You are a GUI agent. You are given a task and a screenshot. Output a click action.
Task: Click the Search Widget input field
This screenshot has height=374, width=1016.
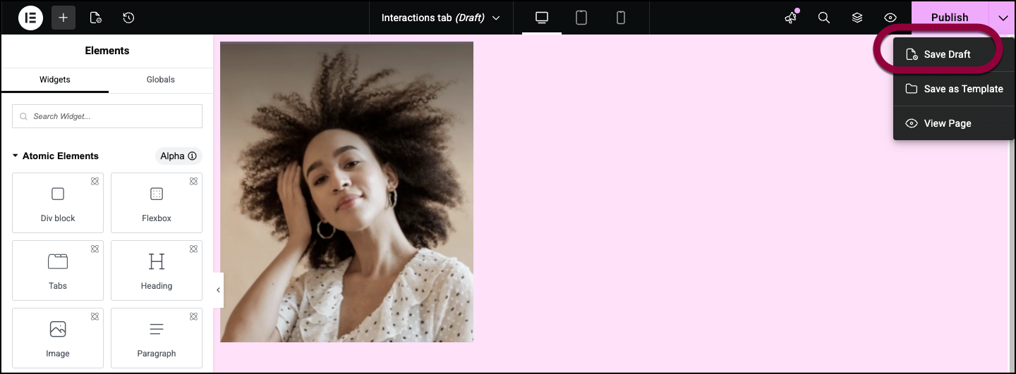pos(107,116)
